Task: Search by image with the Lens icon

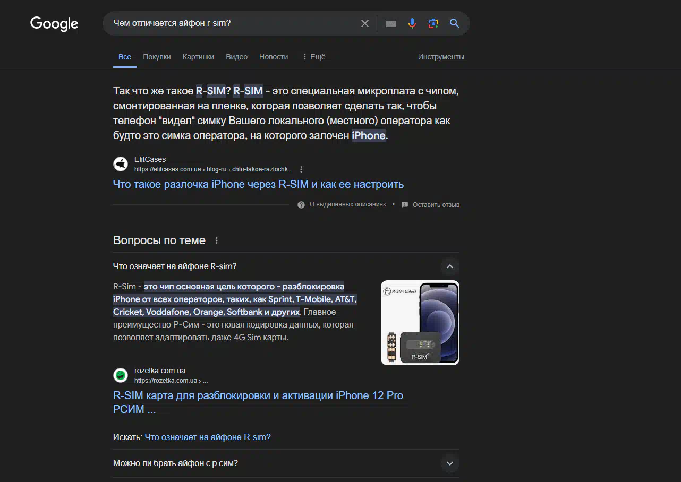Action: pyautogui.click(x=433, y=23)
